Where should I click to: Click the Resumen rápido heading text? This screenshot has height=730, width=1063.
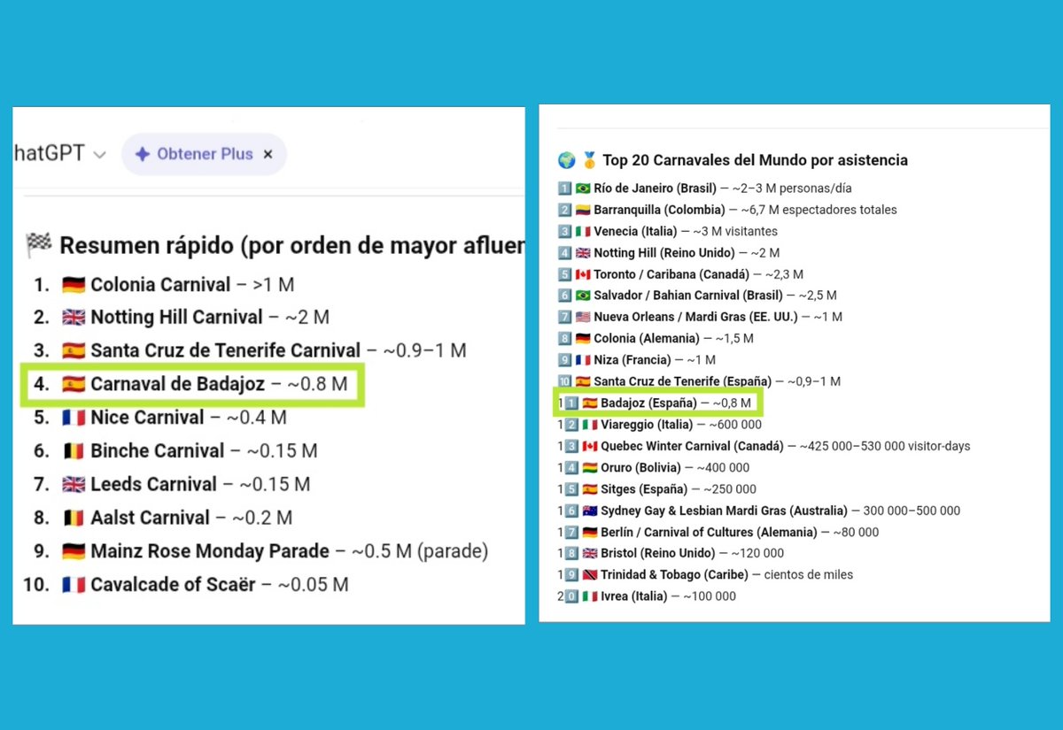click(292, 245)
